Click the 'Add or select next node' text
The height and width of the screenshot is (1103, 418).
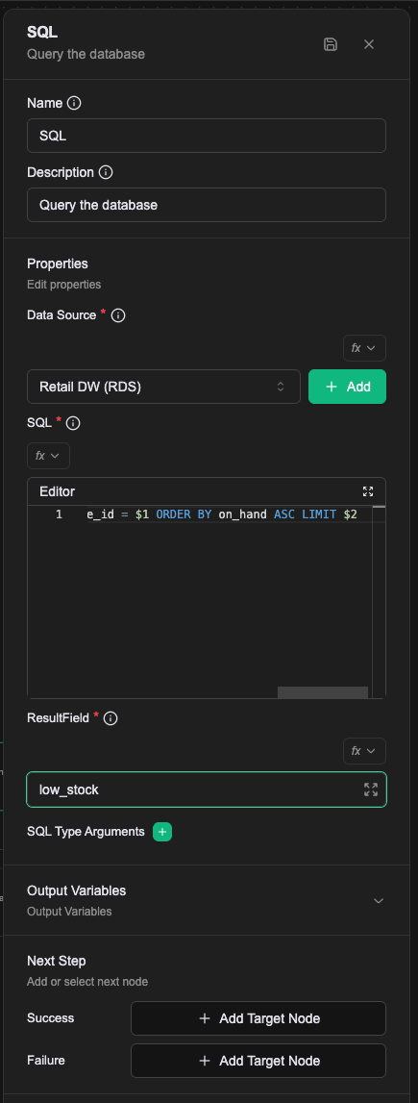(x=87, y=982)
